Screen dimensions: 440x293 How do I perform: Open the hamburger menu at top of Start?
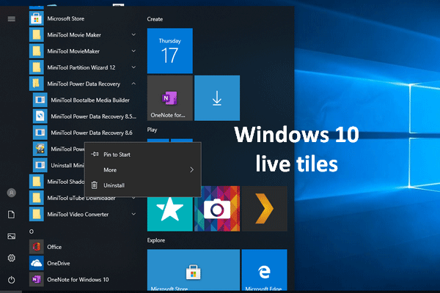click(x=12, y=19)
